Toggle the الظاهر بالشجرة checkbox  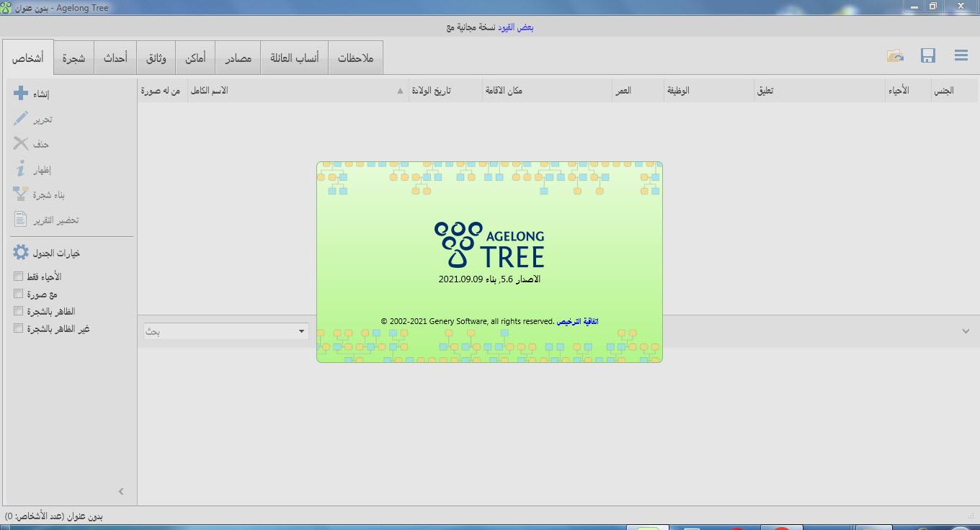pyautogui.click(x=19, y=311)
